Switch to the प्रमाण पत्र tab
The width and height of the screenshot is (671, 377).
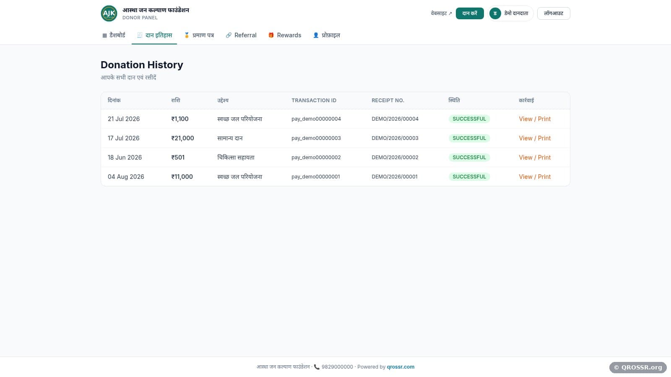pos(199,35)
